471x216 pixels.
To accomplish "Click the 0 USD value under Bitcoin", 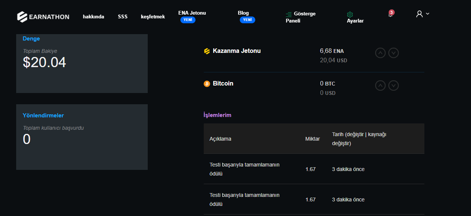I will (328, 93).
